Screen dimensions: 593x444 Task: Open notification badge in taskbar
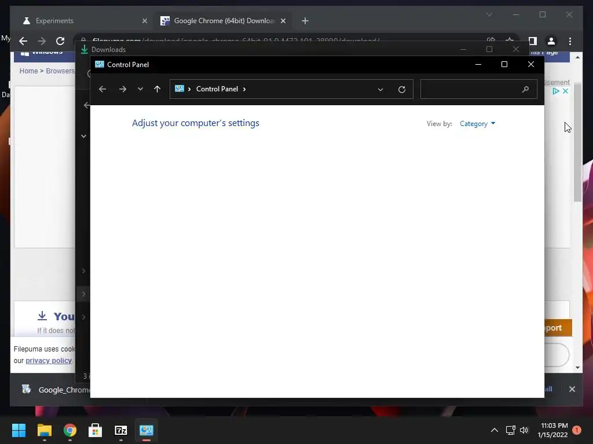577,430
